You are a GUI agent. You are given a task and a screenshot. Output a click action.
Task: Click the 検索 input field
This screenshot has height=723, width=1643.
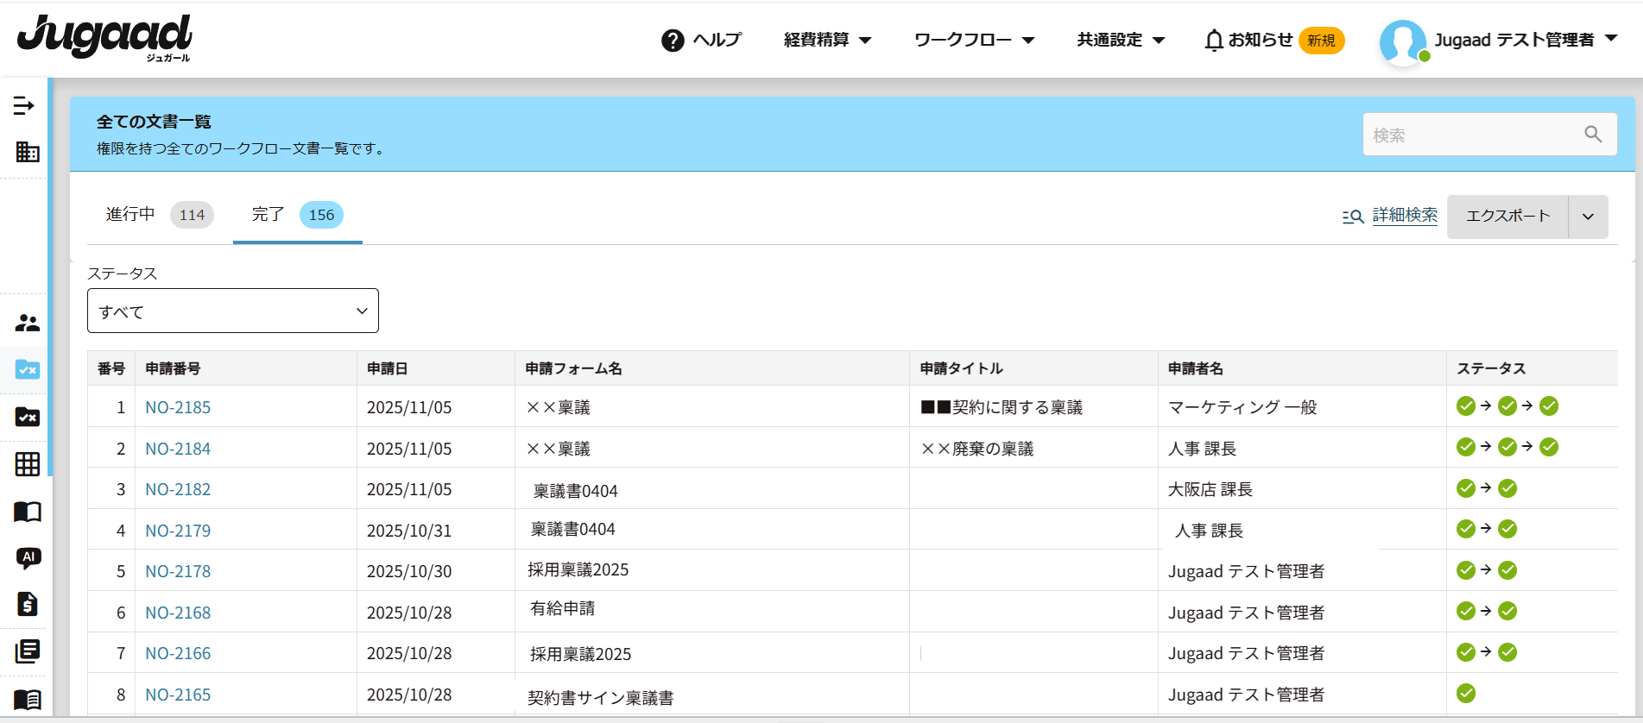pyautogui.click(x=1468, y=135)
